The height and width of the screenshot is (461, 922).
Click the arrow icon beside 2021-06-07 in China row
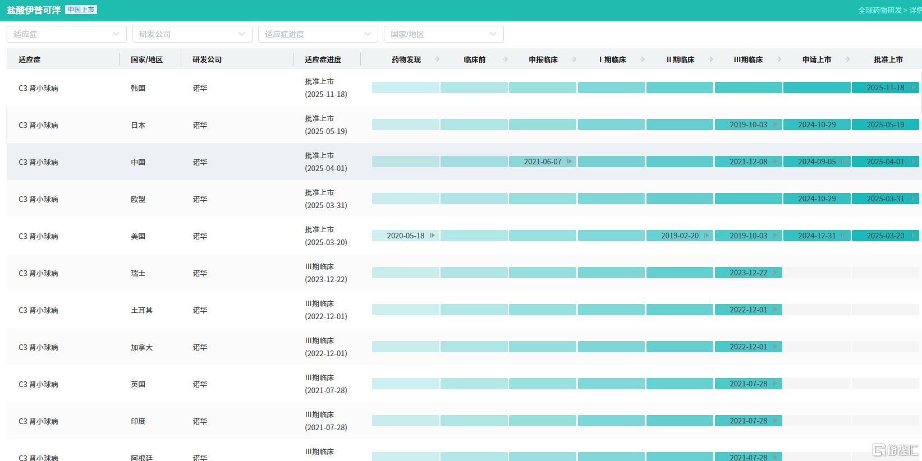pos(569,162)
